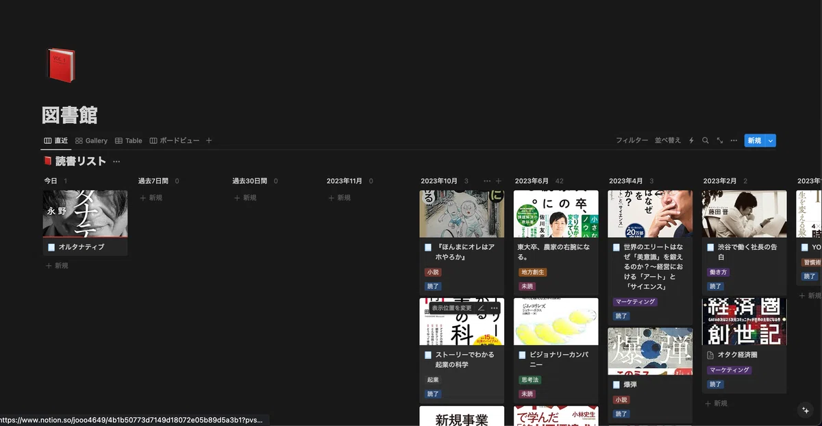Image resolution: width=822 pixels, height=426 pixels.
Task: Click the 2023年2月 column header
Action: [x=720, y=181]
